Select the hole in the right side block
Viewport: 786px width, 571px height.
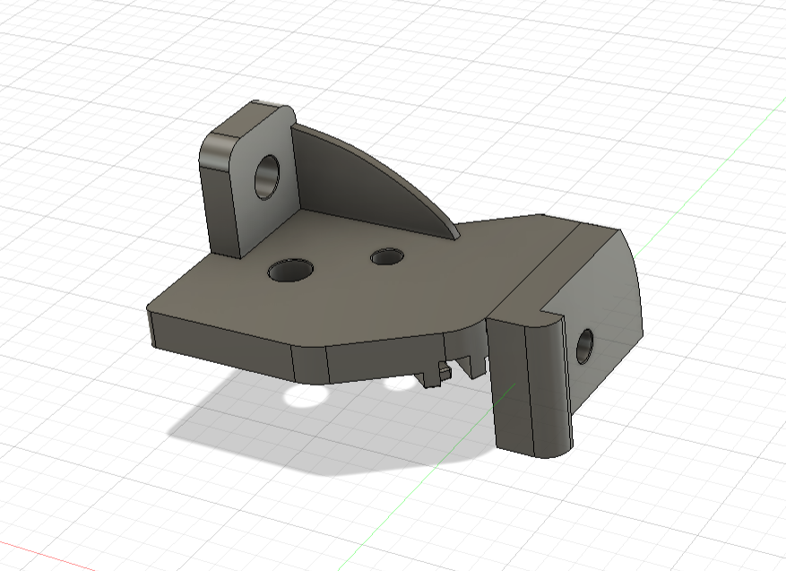click(x=584, y=346)
